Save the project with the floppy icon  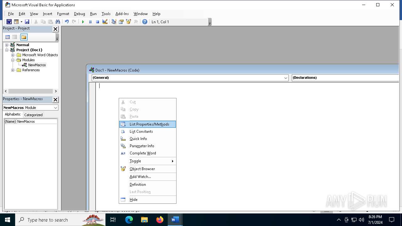27,22
